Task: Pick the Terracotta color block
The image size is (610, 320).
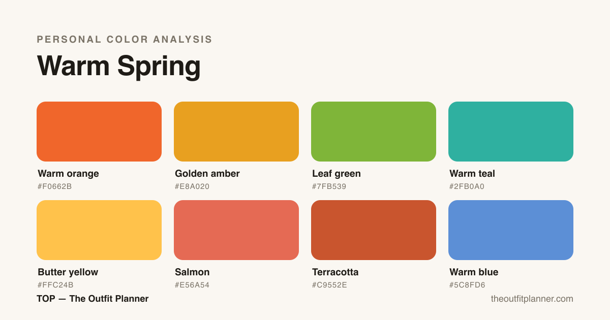Action: 374,230
